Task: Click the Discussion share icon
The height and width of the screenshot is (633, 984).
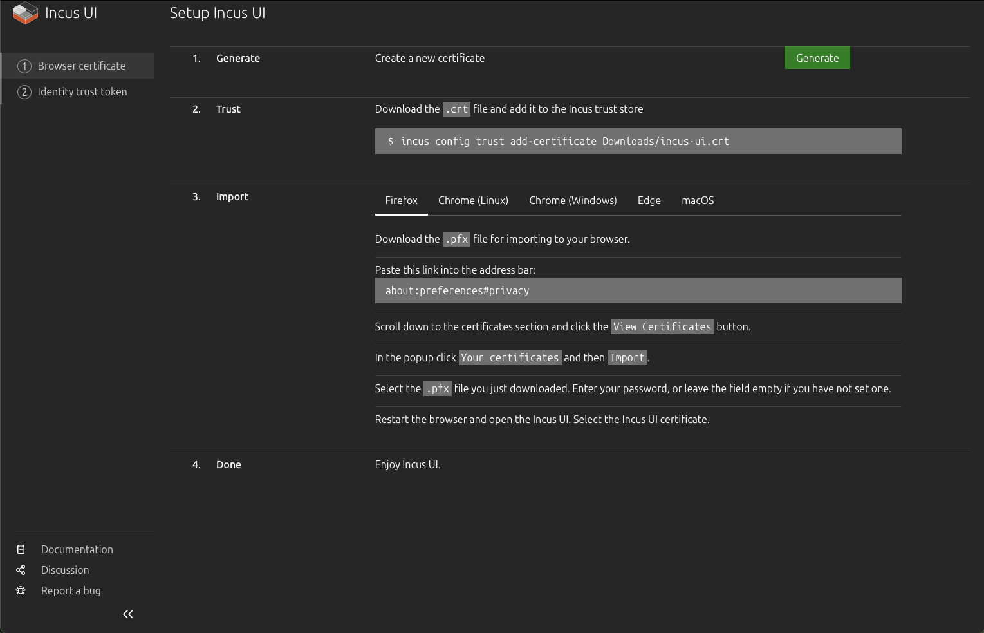Action: click(21, 570)
